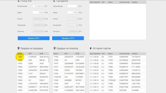This screenshot has height=93, width=166.
Task: Click the sell Комиссия field in RUB
Action: click(73, 25)
